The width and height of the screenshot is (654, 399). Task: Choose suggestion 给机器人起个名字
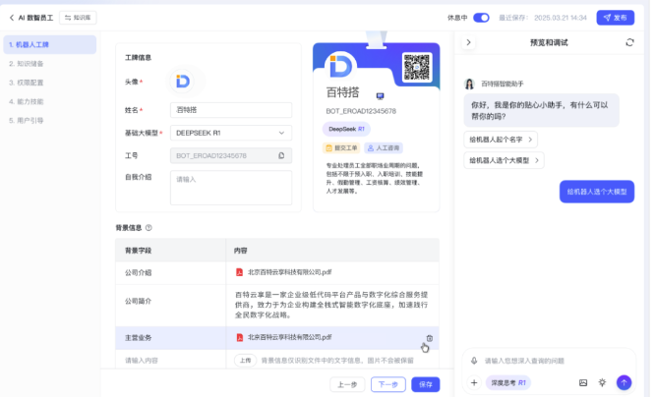(x=501, y=140)
